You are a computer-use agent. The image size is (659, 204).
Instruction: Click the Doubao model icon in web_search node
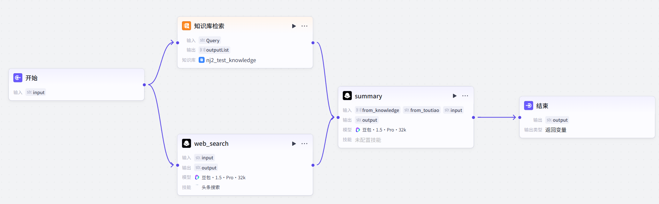(x=197, y=177)
